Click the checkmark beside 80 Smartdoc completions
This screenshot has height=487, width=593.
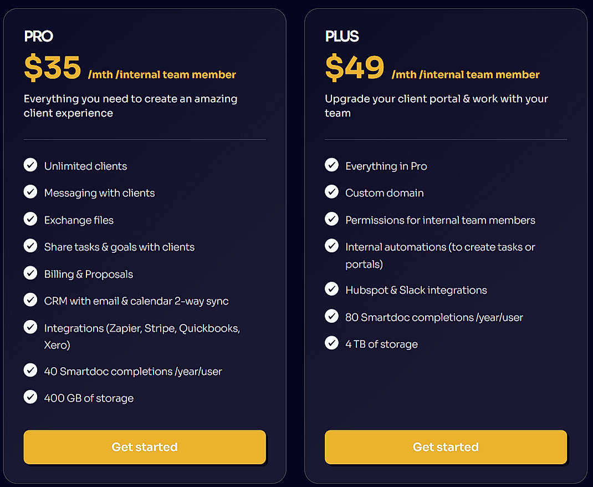pyautogui.click(x=331, y=316)
